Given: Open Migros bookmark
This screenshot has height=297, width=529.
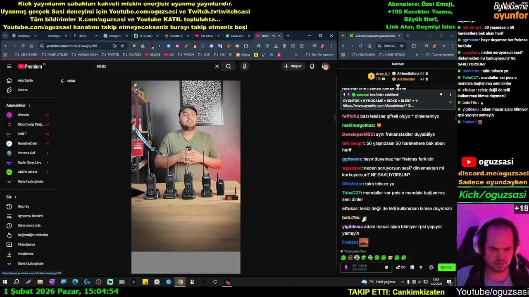Looking at the screenshot, I should coord(243,54).
